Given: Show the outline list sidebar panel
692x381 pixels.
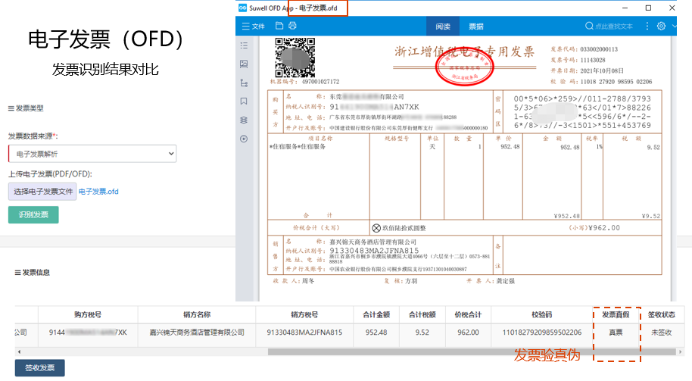Looking at the screenshot, I should coord(244,45).
